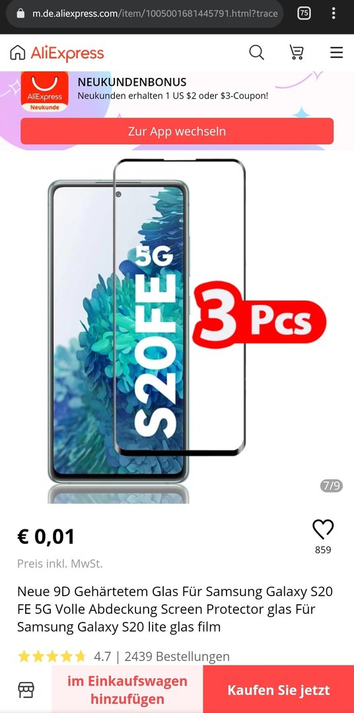Tap the AliExpress home icon
Screen dimensions: 354x713
point(18,53)
